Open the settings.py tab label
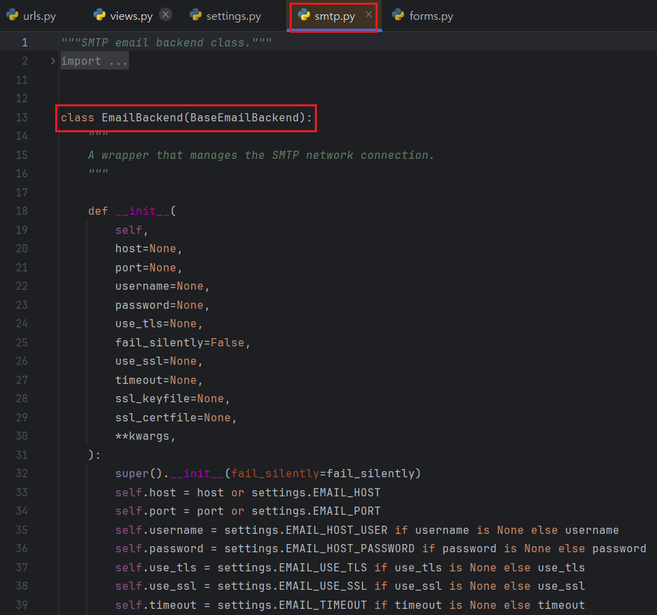Screen dimensions: 657x615 tap(233, 16)
